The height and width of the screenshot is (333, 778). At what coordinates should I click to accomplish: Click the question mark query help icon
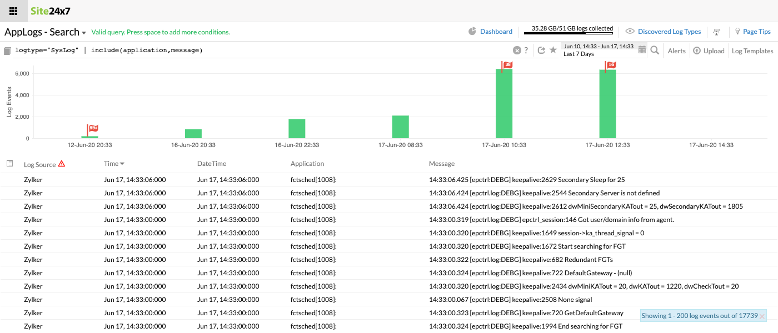click(x=526, y=51)
